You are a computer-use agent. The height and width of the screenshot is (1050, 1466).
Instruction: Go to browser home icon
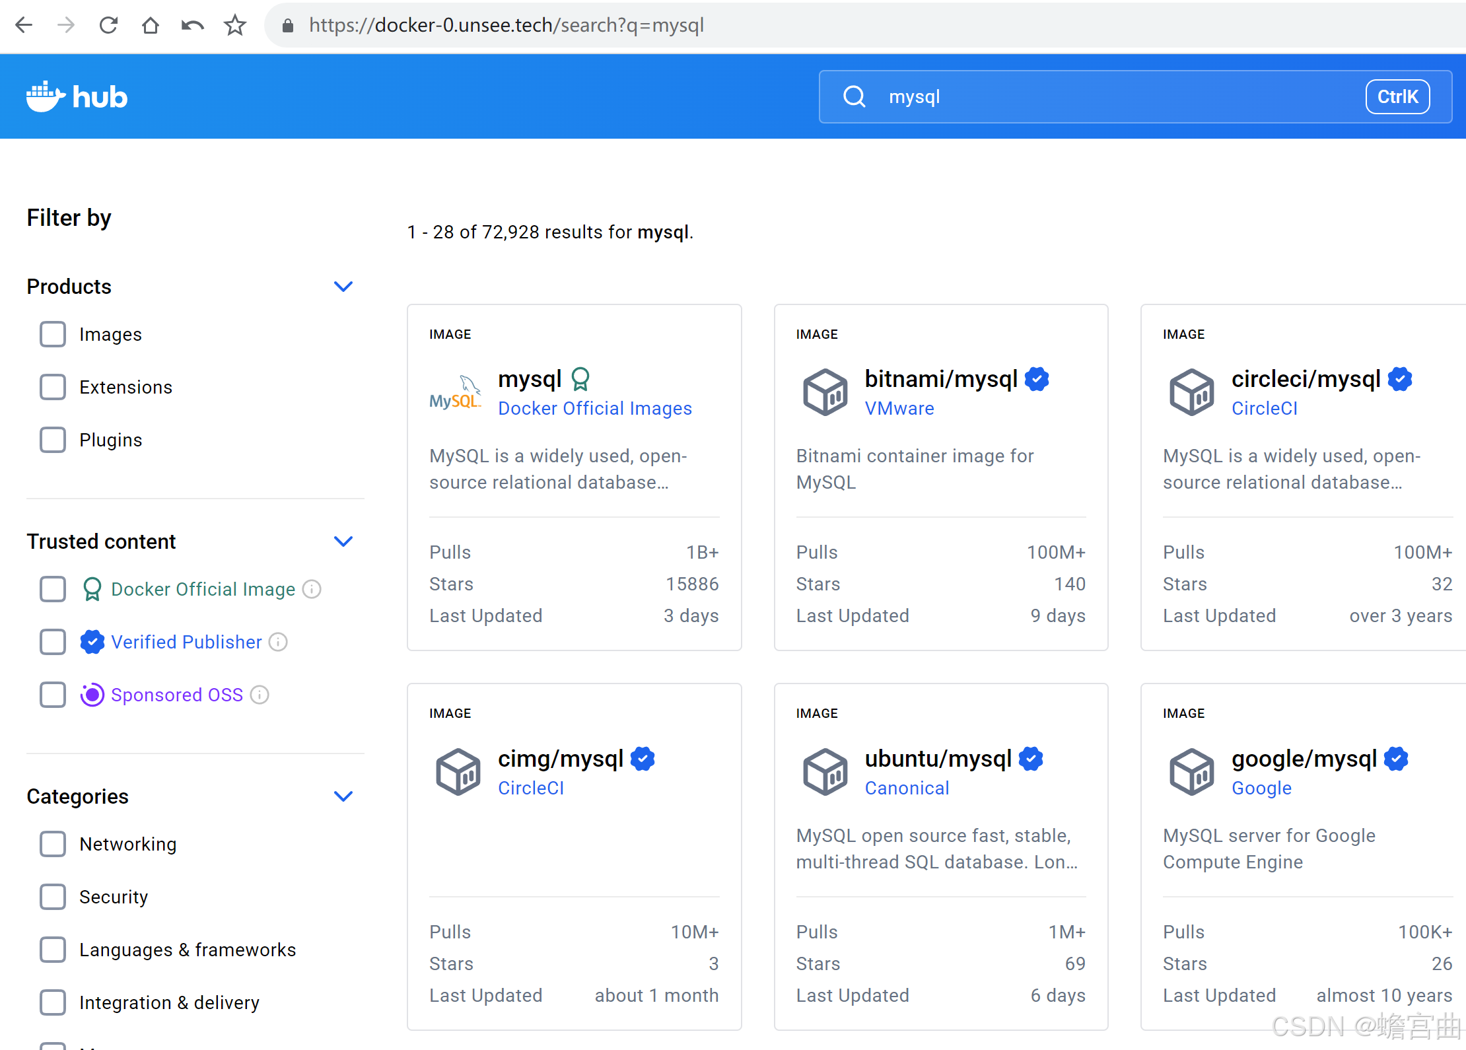click(151, 25)
